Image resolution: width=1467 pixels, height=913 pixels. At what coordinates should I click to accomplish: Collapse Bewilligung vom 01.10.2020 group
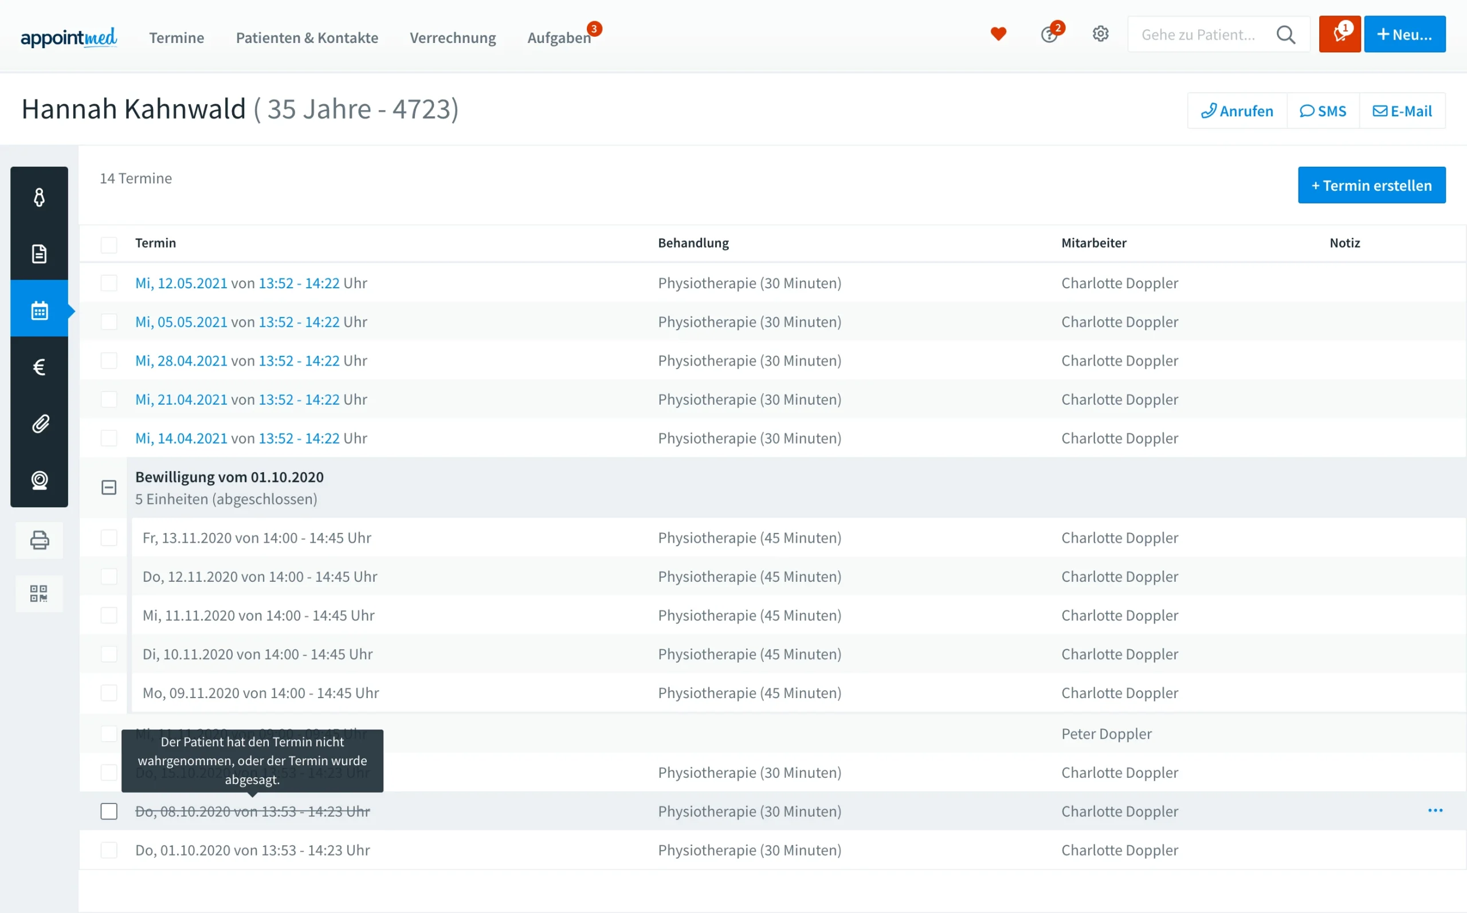[109, 487]
